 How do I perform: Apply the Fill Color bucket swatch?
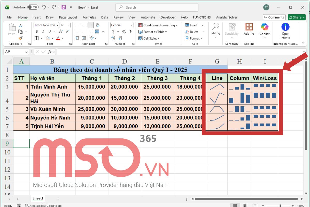click(x=48, y=38)
